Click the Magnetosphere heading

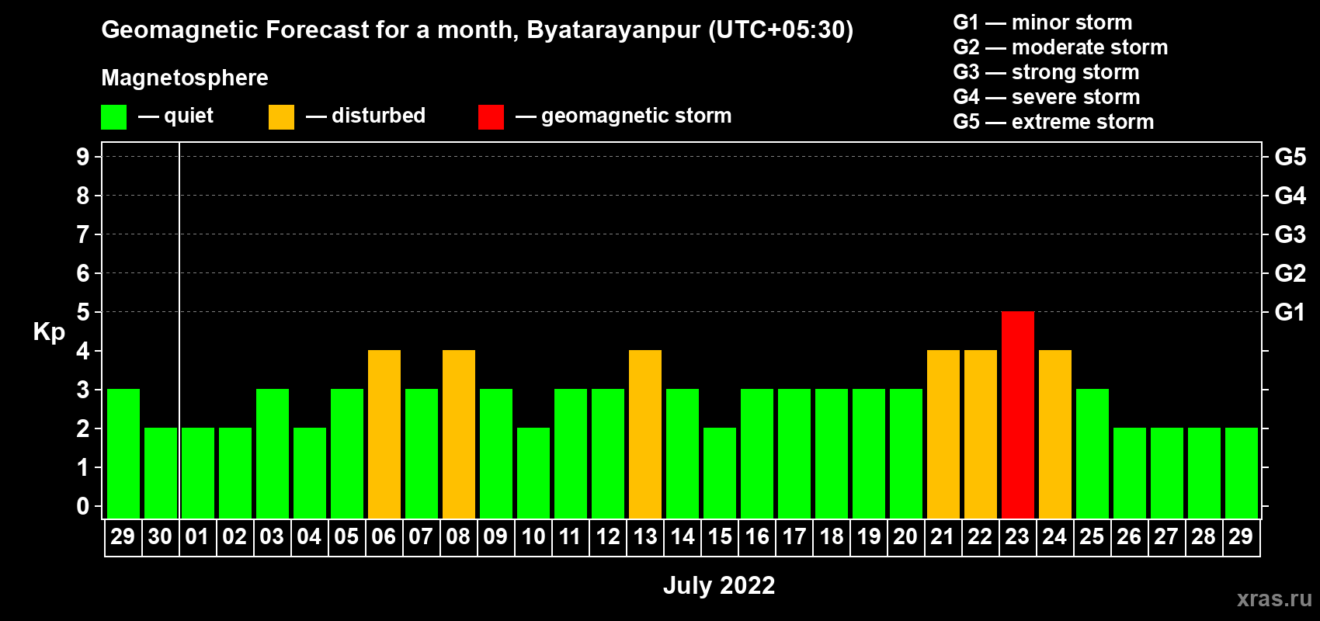click(185, 78)
